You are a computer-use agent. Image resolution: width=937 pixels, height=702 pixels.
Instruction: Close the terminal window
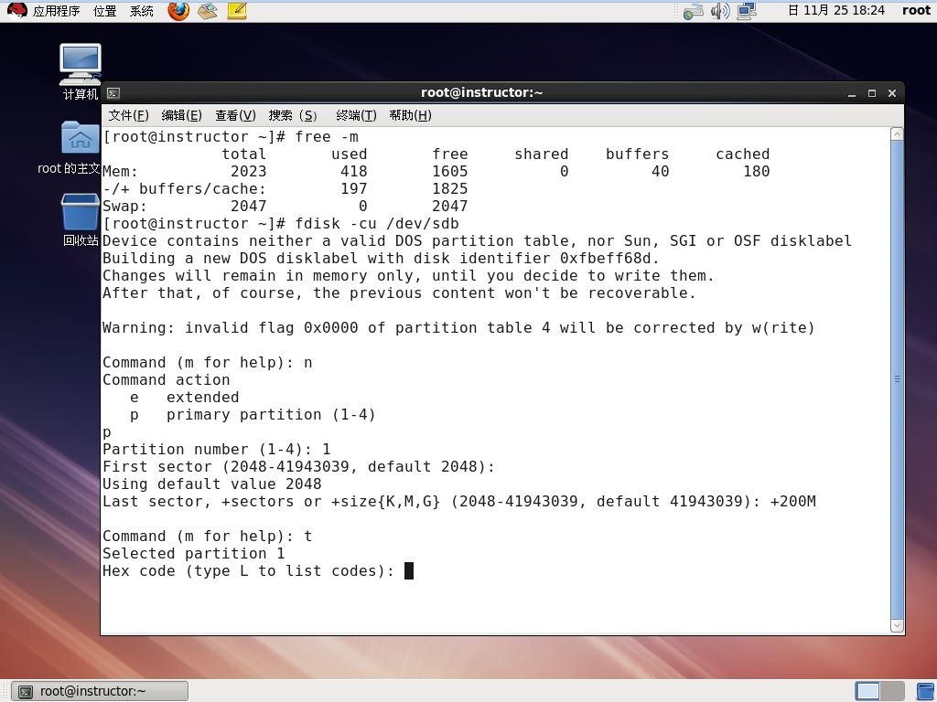click(892, 94)
